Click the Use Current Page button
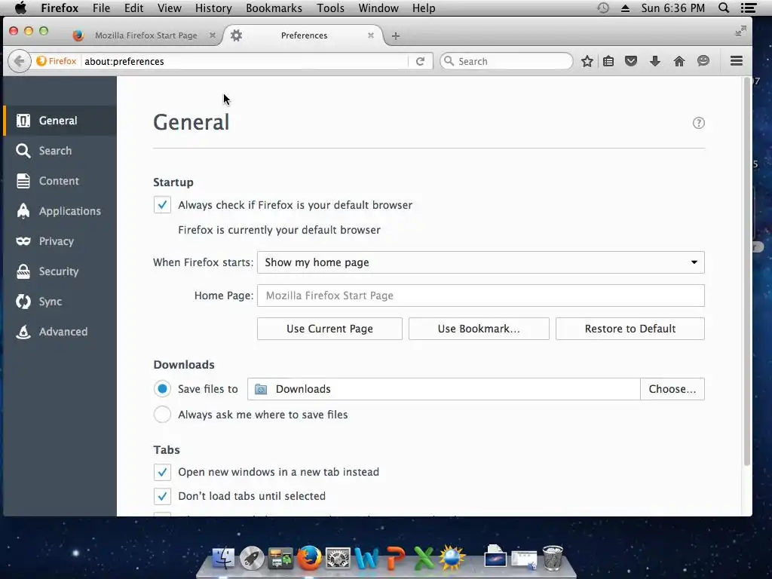The image size is (772, 579). [329, 329]
